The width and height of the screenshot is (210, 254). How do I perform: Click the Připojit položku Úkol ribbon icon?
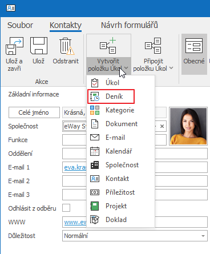tap(153, 46)
